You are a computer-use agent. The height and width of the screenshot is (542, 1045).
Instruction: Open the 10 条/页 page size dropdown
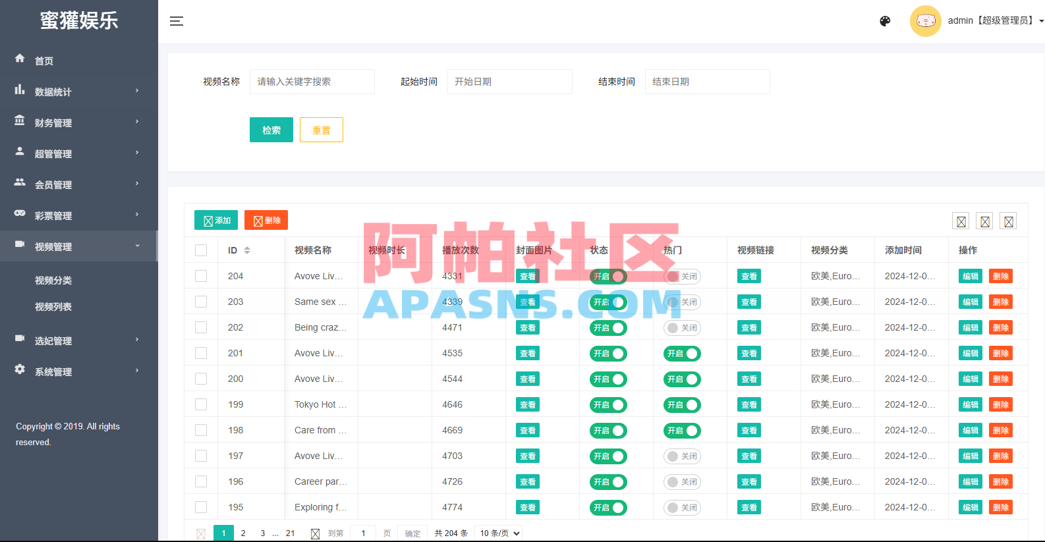[x=498, y=533]
